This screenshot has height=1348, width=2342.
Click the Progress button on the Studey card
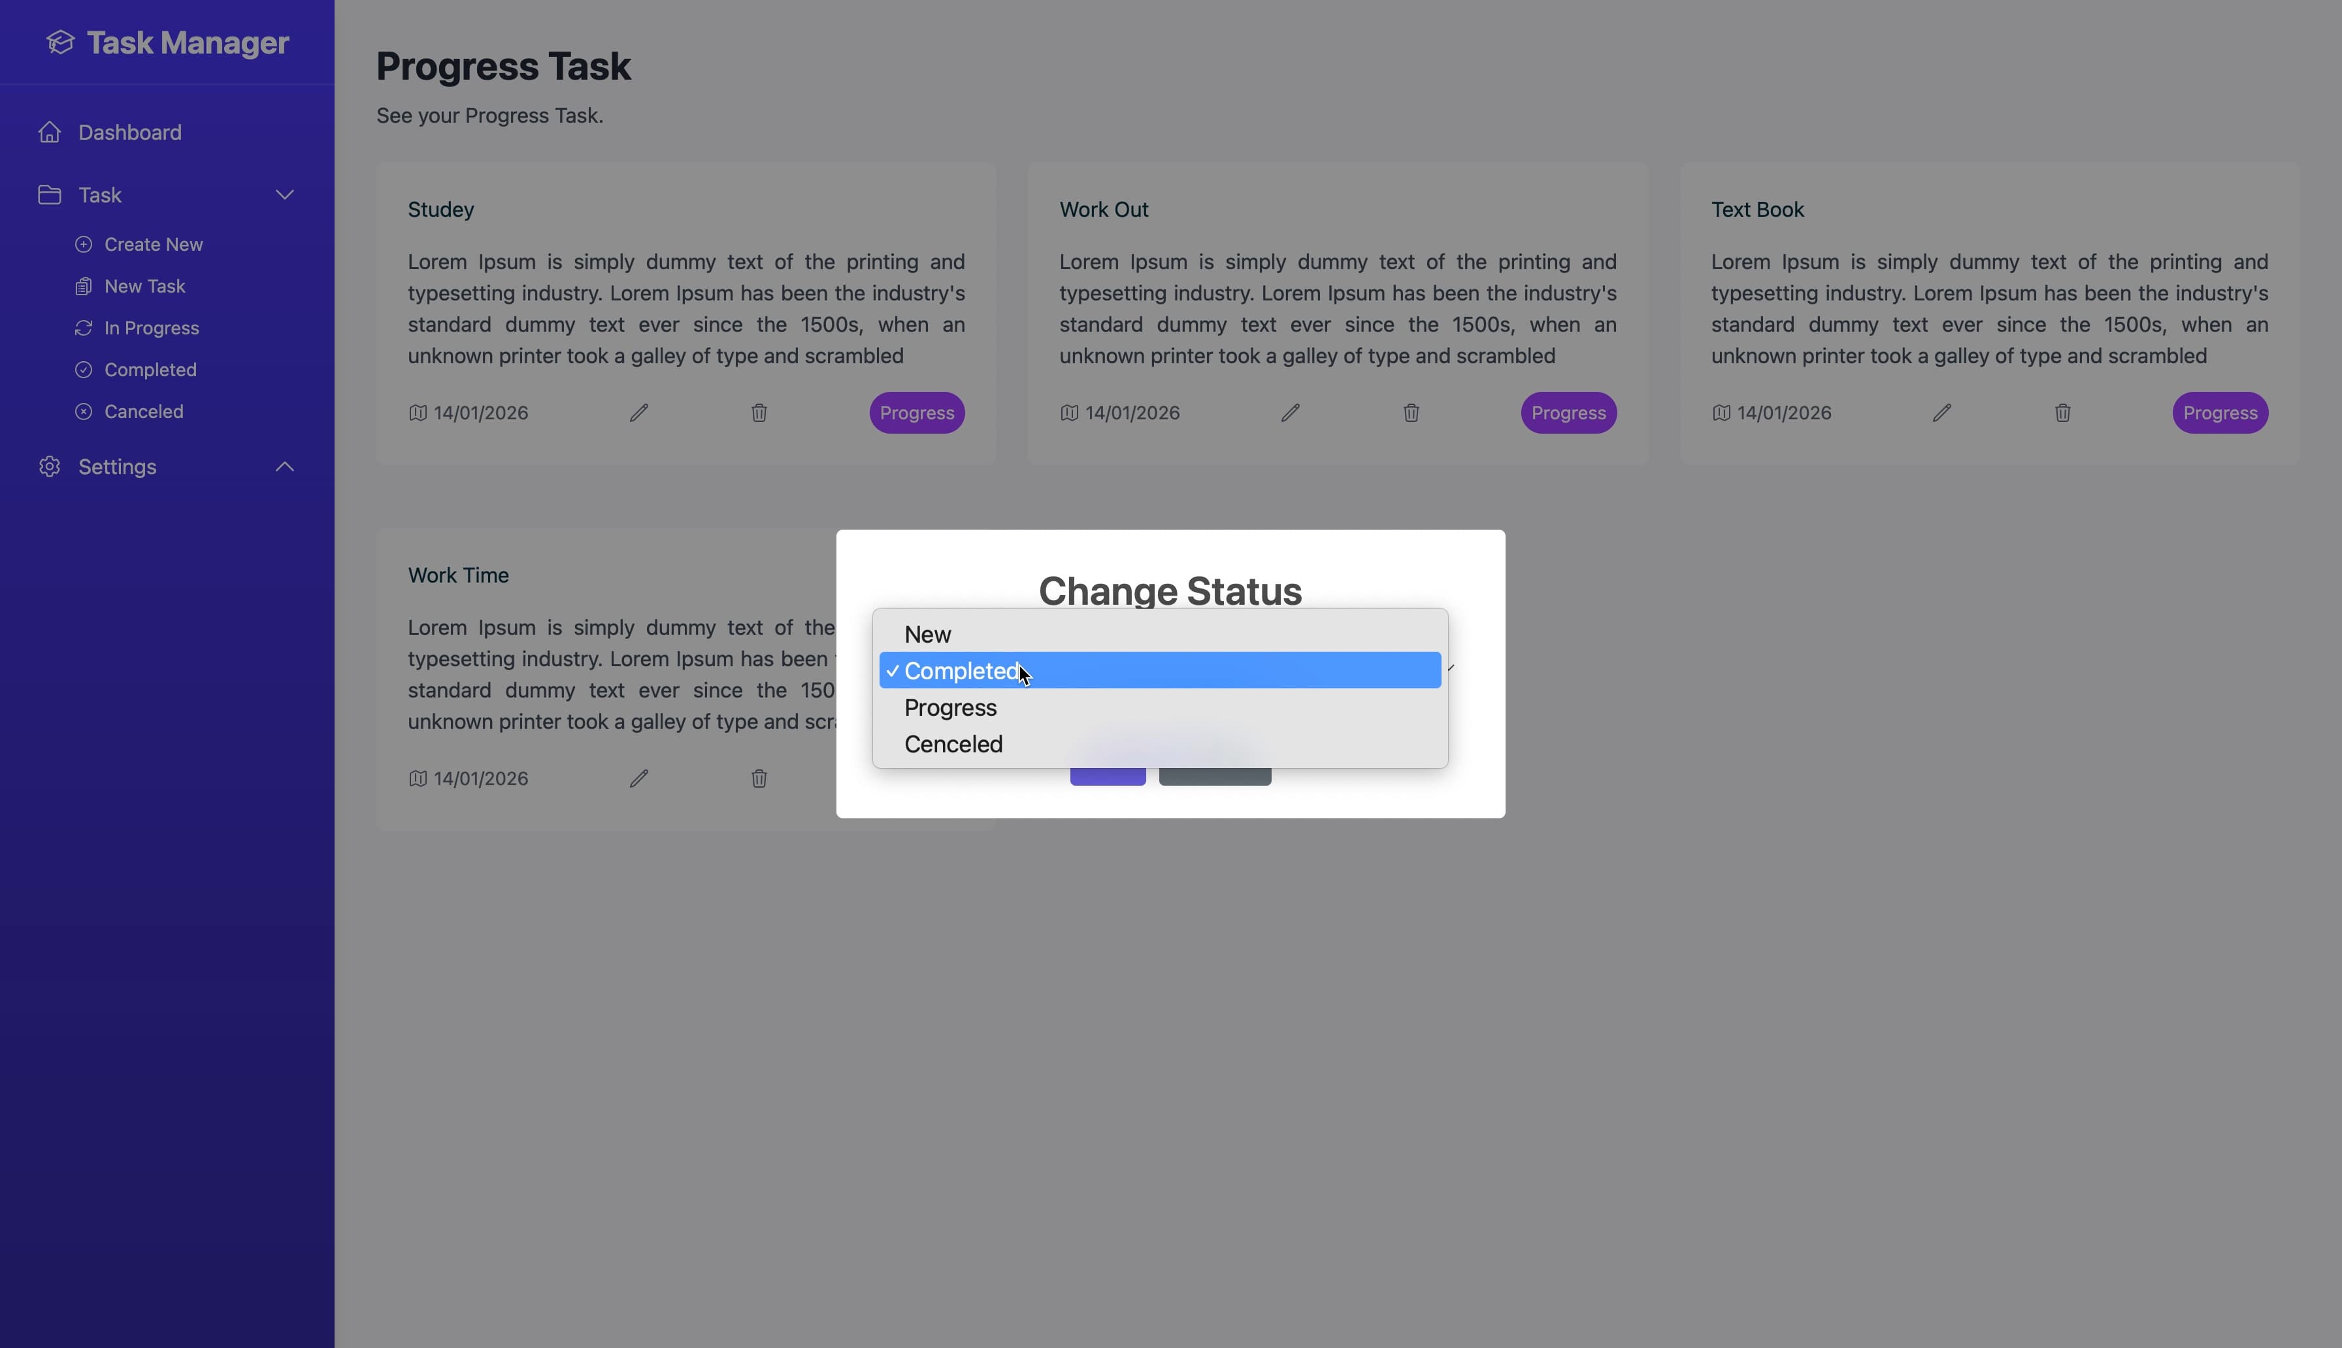point(916,413)
